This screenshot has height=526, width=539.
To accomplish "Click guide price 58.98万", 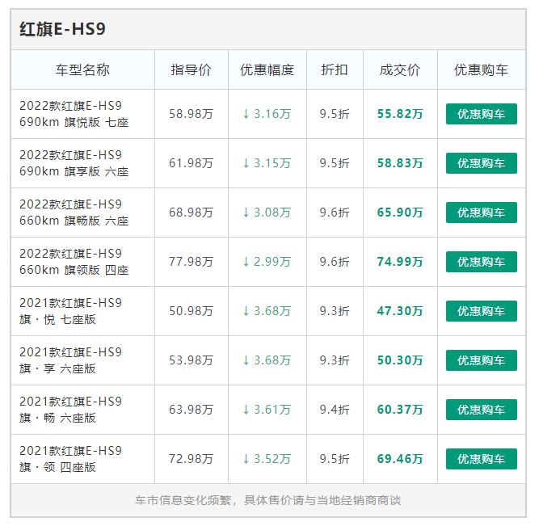I will pos(192,114).
